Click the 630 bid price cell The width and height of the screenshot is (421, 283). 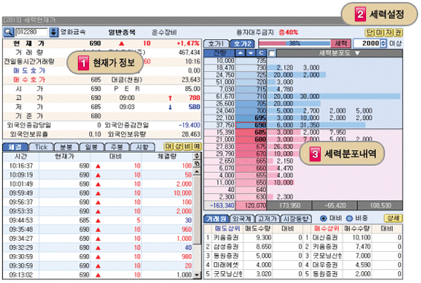click(x=251, y=197)
